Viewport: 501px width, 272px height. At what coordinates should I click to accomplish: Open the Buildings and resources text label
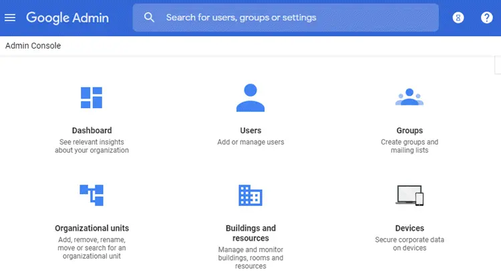click(x=251, y=233)
